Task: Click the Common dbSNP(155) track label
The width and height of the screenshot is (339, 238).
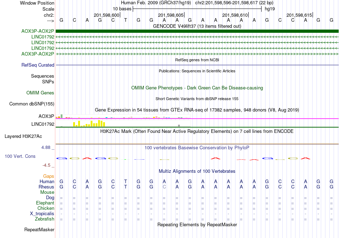Action: [x=31, y=104]
